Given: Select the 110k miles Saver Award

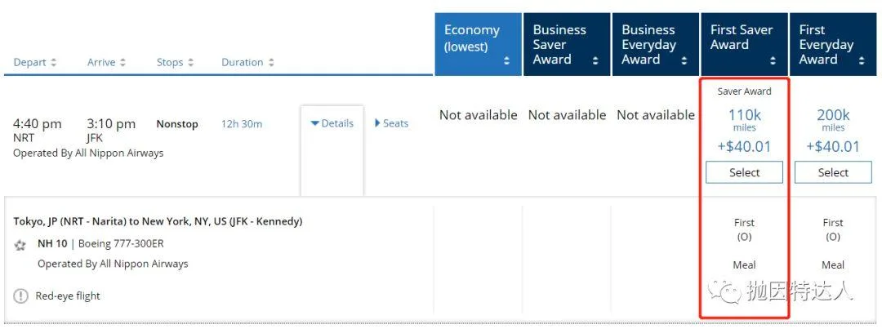Looking at the screenshot, I should pos(744,172).
